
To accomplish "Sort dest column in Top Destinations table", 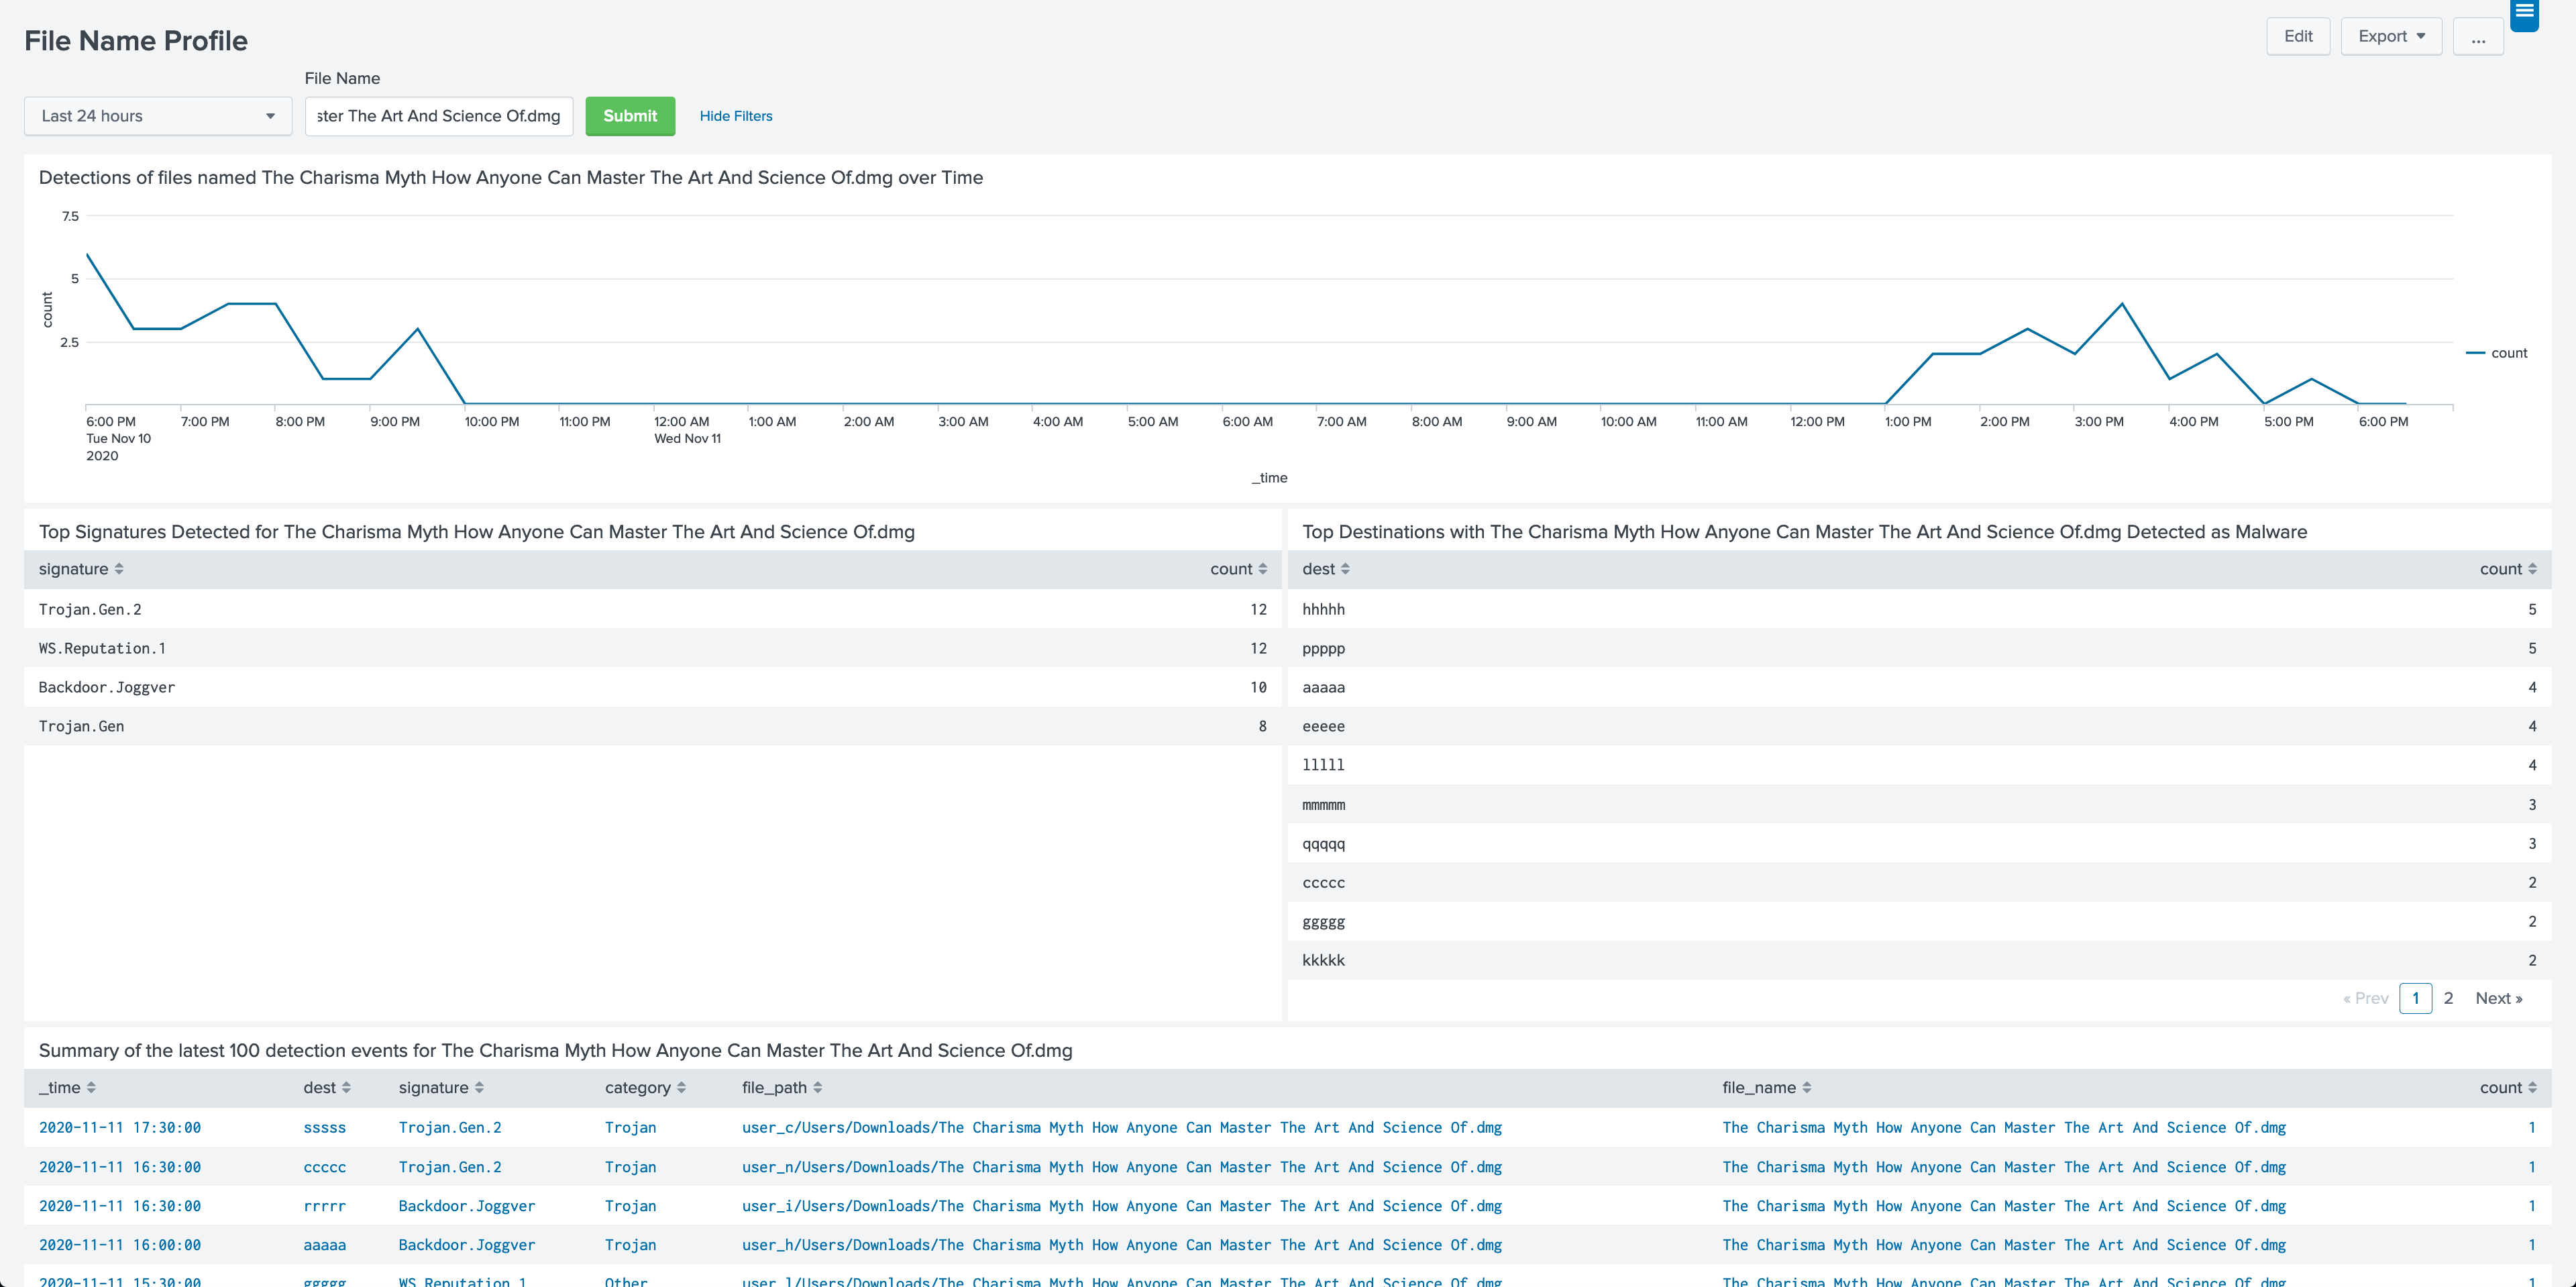I will pyautogui.click(x=1325, y=569).
